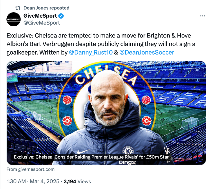Click the right-side goal net in the stadium photo

(190, 123)
